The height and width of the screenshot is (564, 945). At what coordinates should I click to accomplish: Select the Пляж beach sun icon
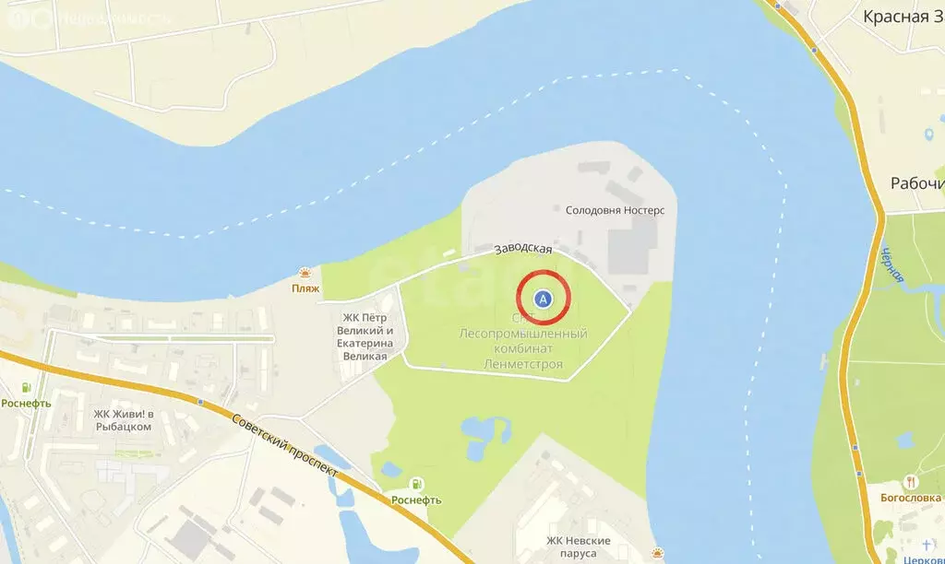pyautogui.click(x=305, y=274)
